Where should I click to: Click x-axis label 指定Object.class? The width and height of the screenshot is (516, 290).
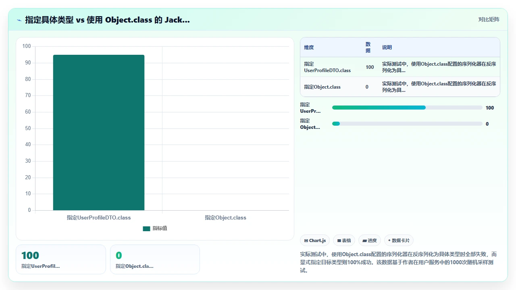click(x=225, y=217)
